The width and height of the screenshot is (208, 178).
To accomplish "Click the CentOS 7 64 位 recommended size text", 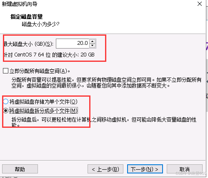I will 49,55.
